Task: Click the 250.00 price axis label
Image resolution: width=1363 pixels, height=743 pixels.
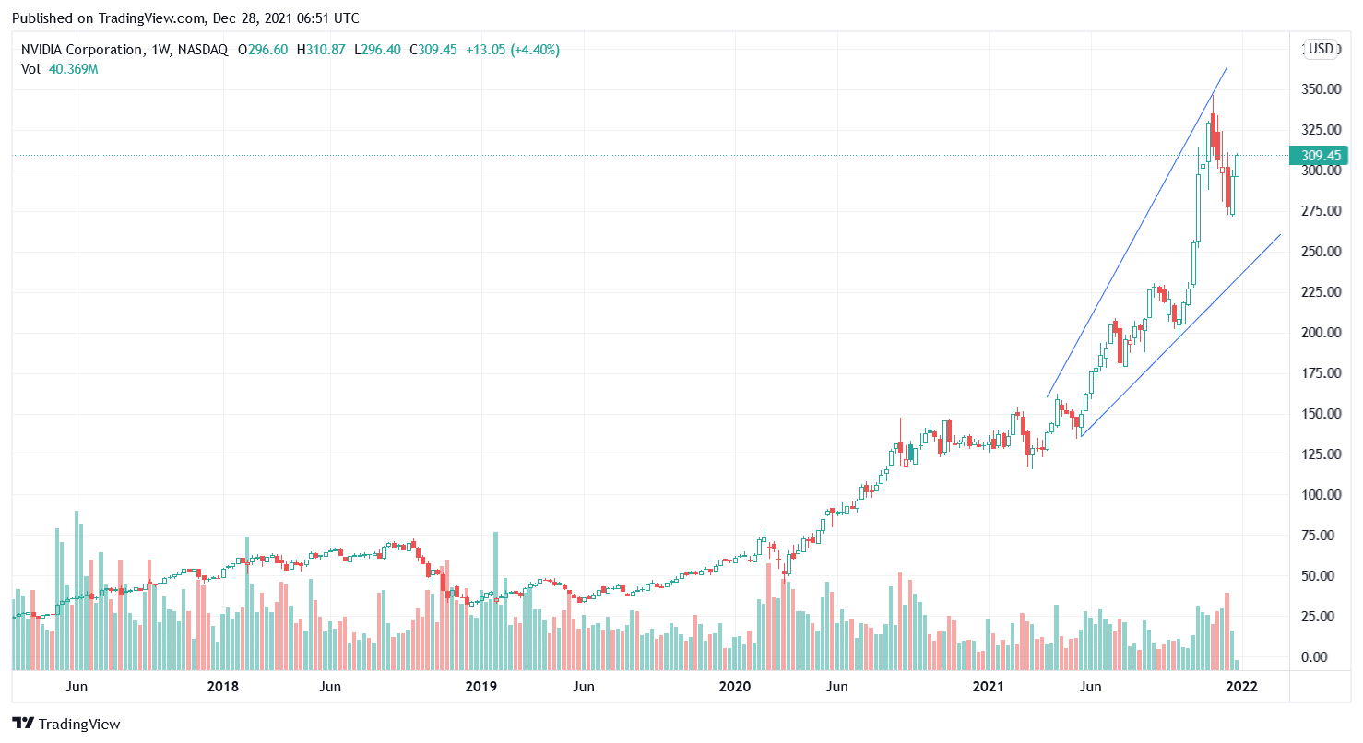Action: click(1322, 252)
